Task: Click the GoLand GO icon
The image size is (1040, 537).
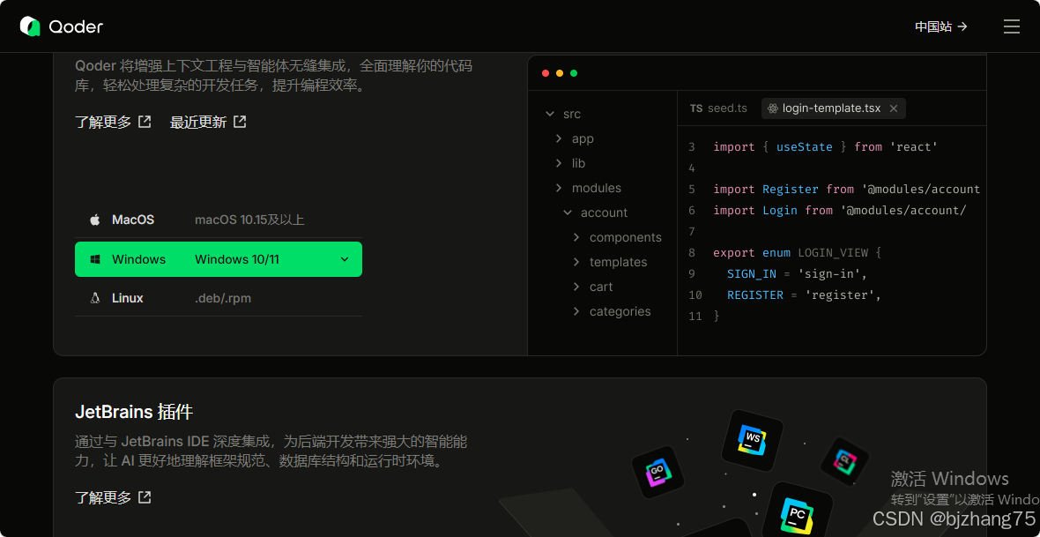Action: coord(657,472)
